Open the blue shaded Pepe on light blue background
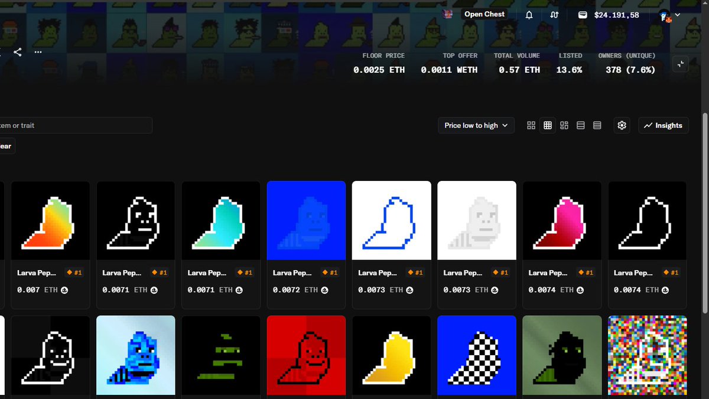Viewport: 709px width, 399px height. (136, 355)
